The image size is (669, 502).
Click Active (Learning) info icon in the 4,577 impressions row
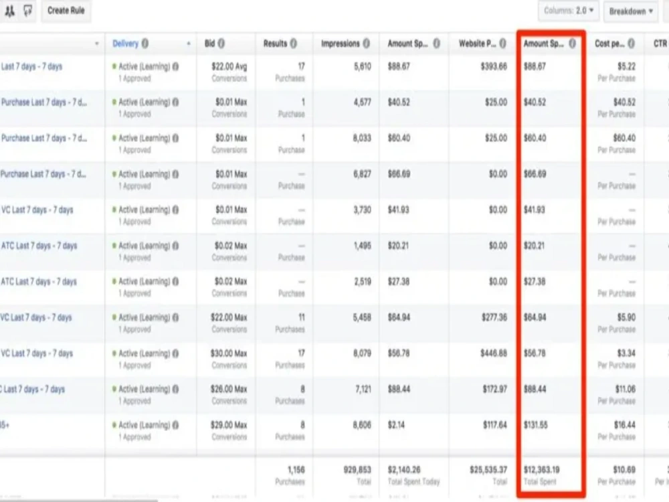pyautogui.click(x=175, y=102)
